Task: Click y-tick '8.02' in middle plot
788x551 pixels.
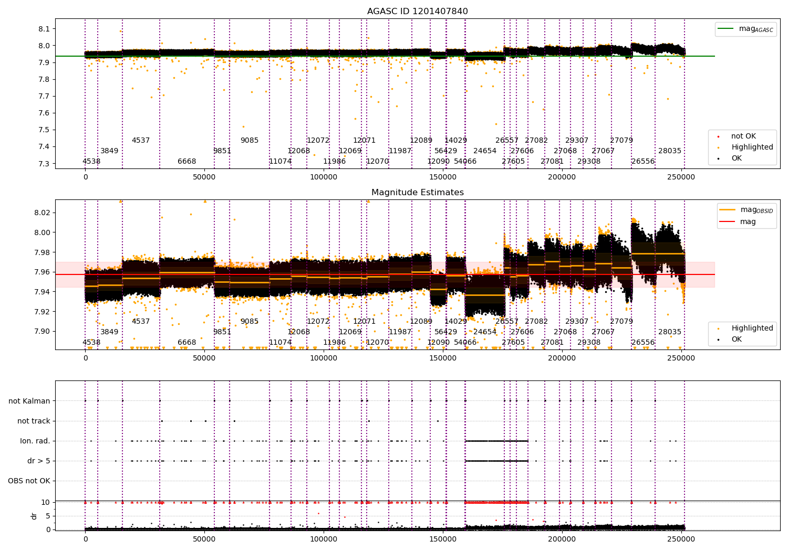Action: (x=43, y=213)
